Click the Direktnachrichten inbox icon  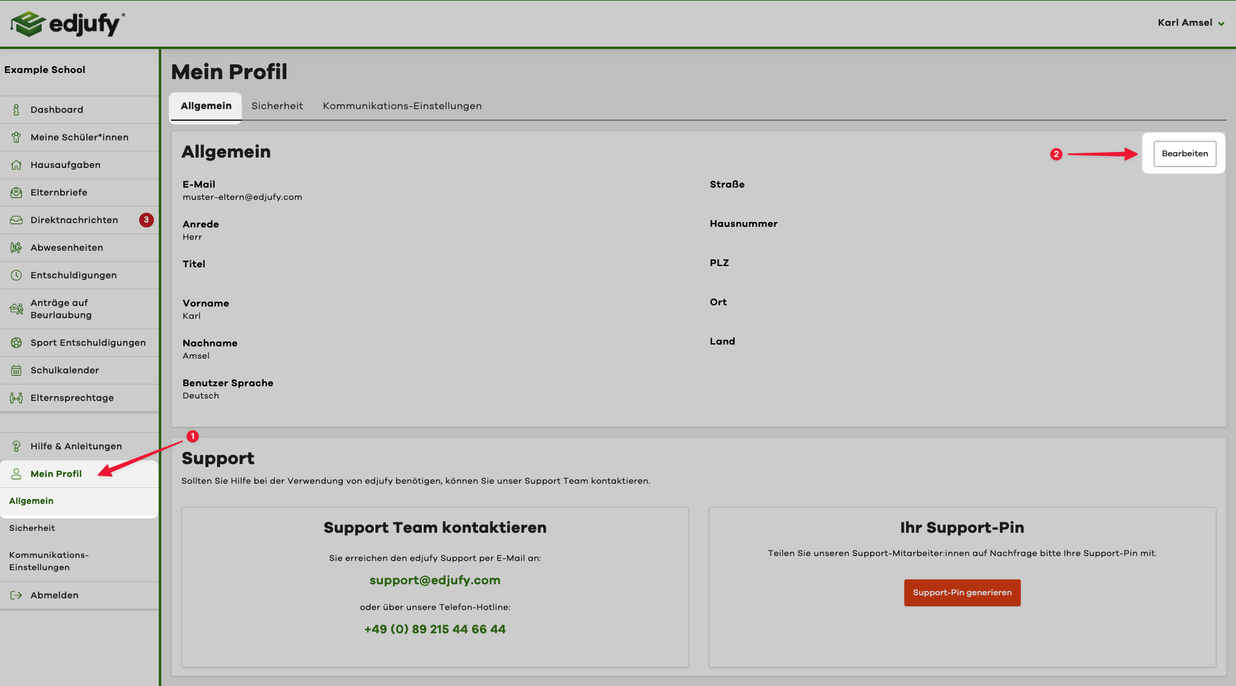click(17, 220)
